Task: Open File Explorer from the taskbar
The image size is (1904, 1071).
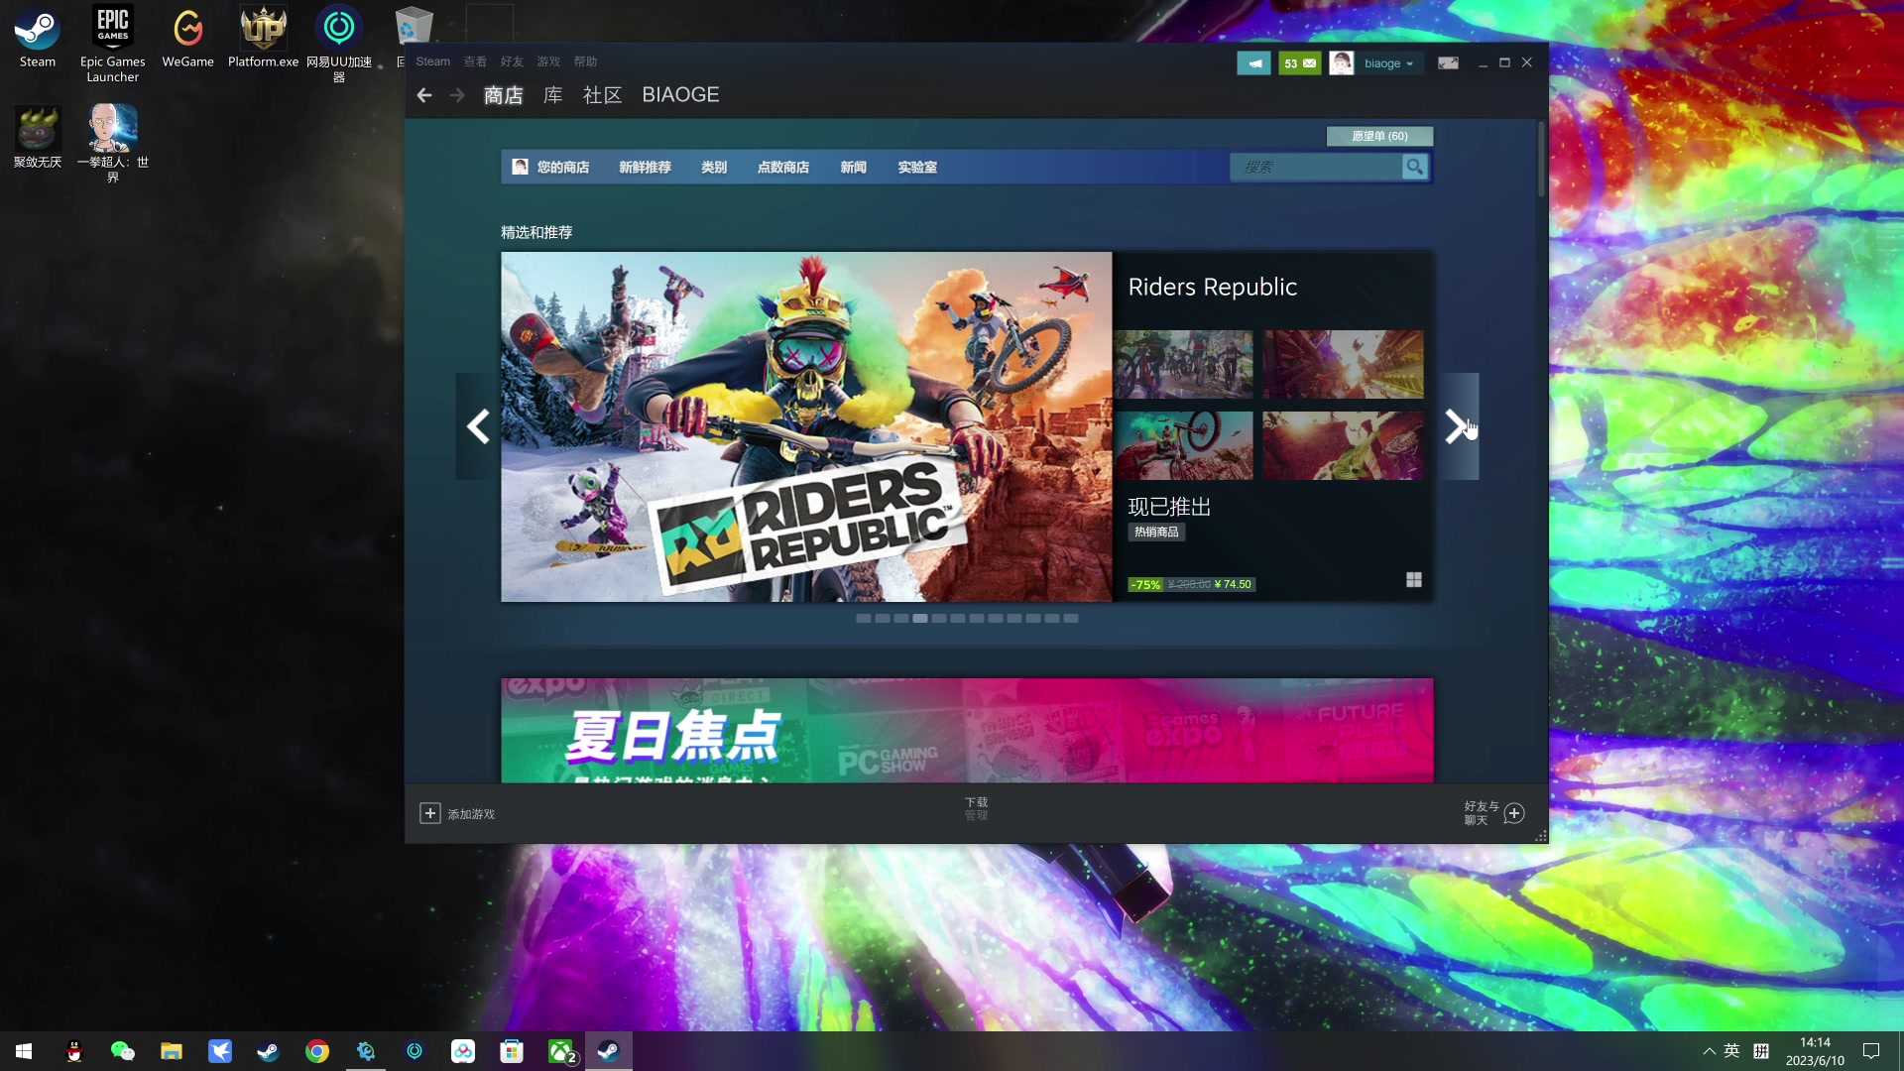Action: (172, 1051)
